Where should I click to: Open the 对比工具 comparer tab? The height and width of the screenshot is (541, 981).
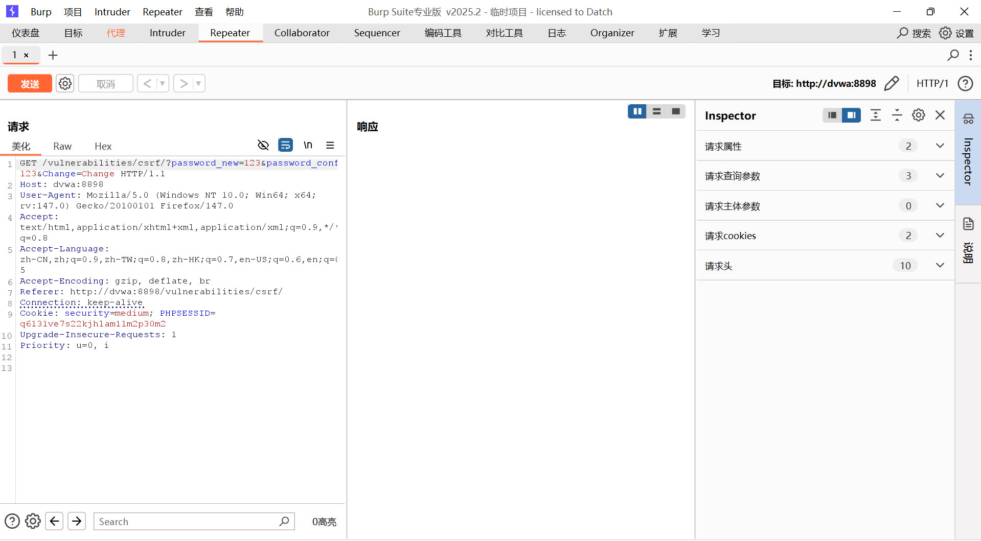click(505, 33)
